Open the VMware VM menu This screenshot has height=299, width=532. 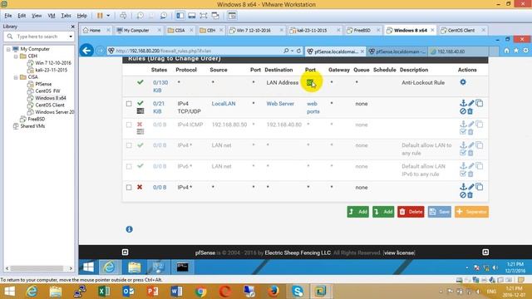coord(52,16)
